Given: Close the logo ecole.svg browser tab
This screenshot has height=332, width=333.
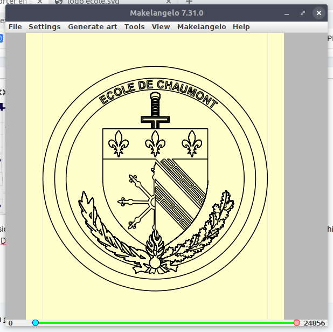Looking at the screenshot, I should [169, 2].
